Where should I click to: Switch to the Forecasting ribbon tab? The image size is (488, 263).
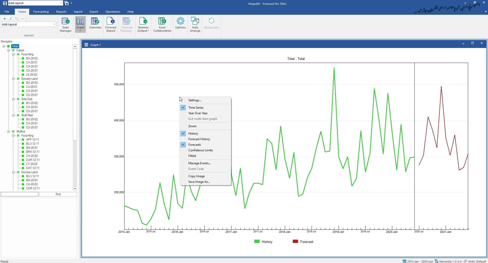pos(41,12)
